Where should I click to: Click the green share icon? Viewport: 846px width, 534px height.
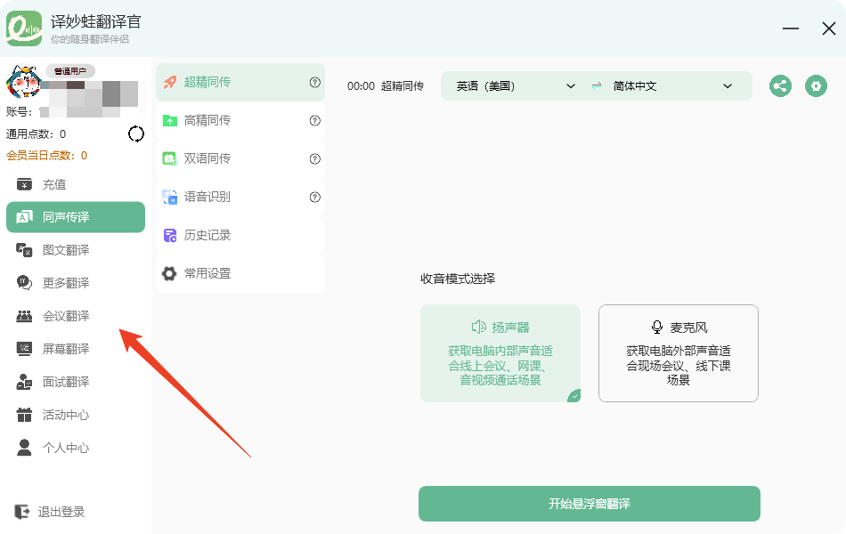(x=781, y=86)
